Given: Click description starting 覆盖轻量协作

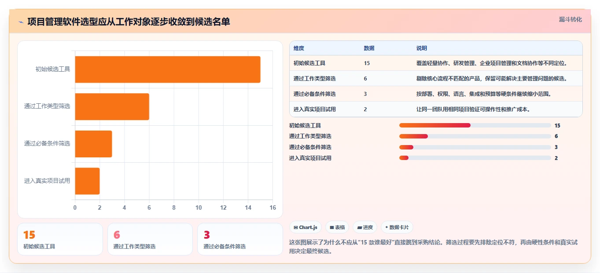Looking at the screenshot, I should point(492,63).
